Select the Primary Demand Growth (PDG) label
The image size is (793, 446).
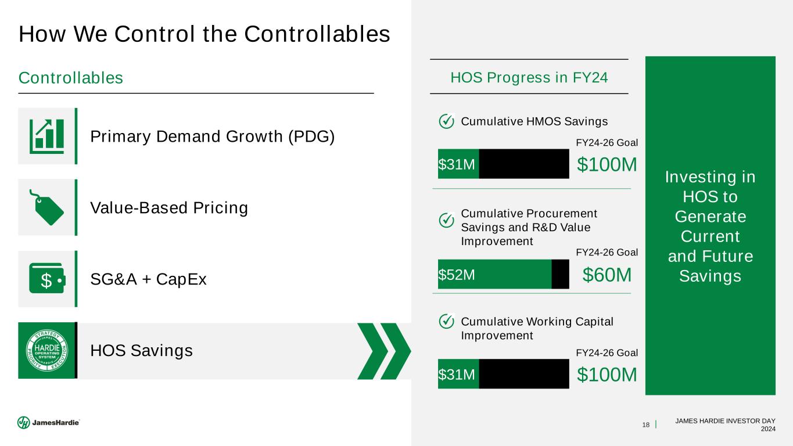213,136
